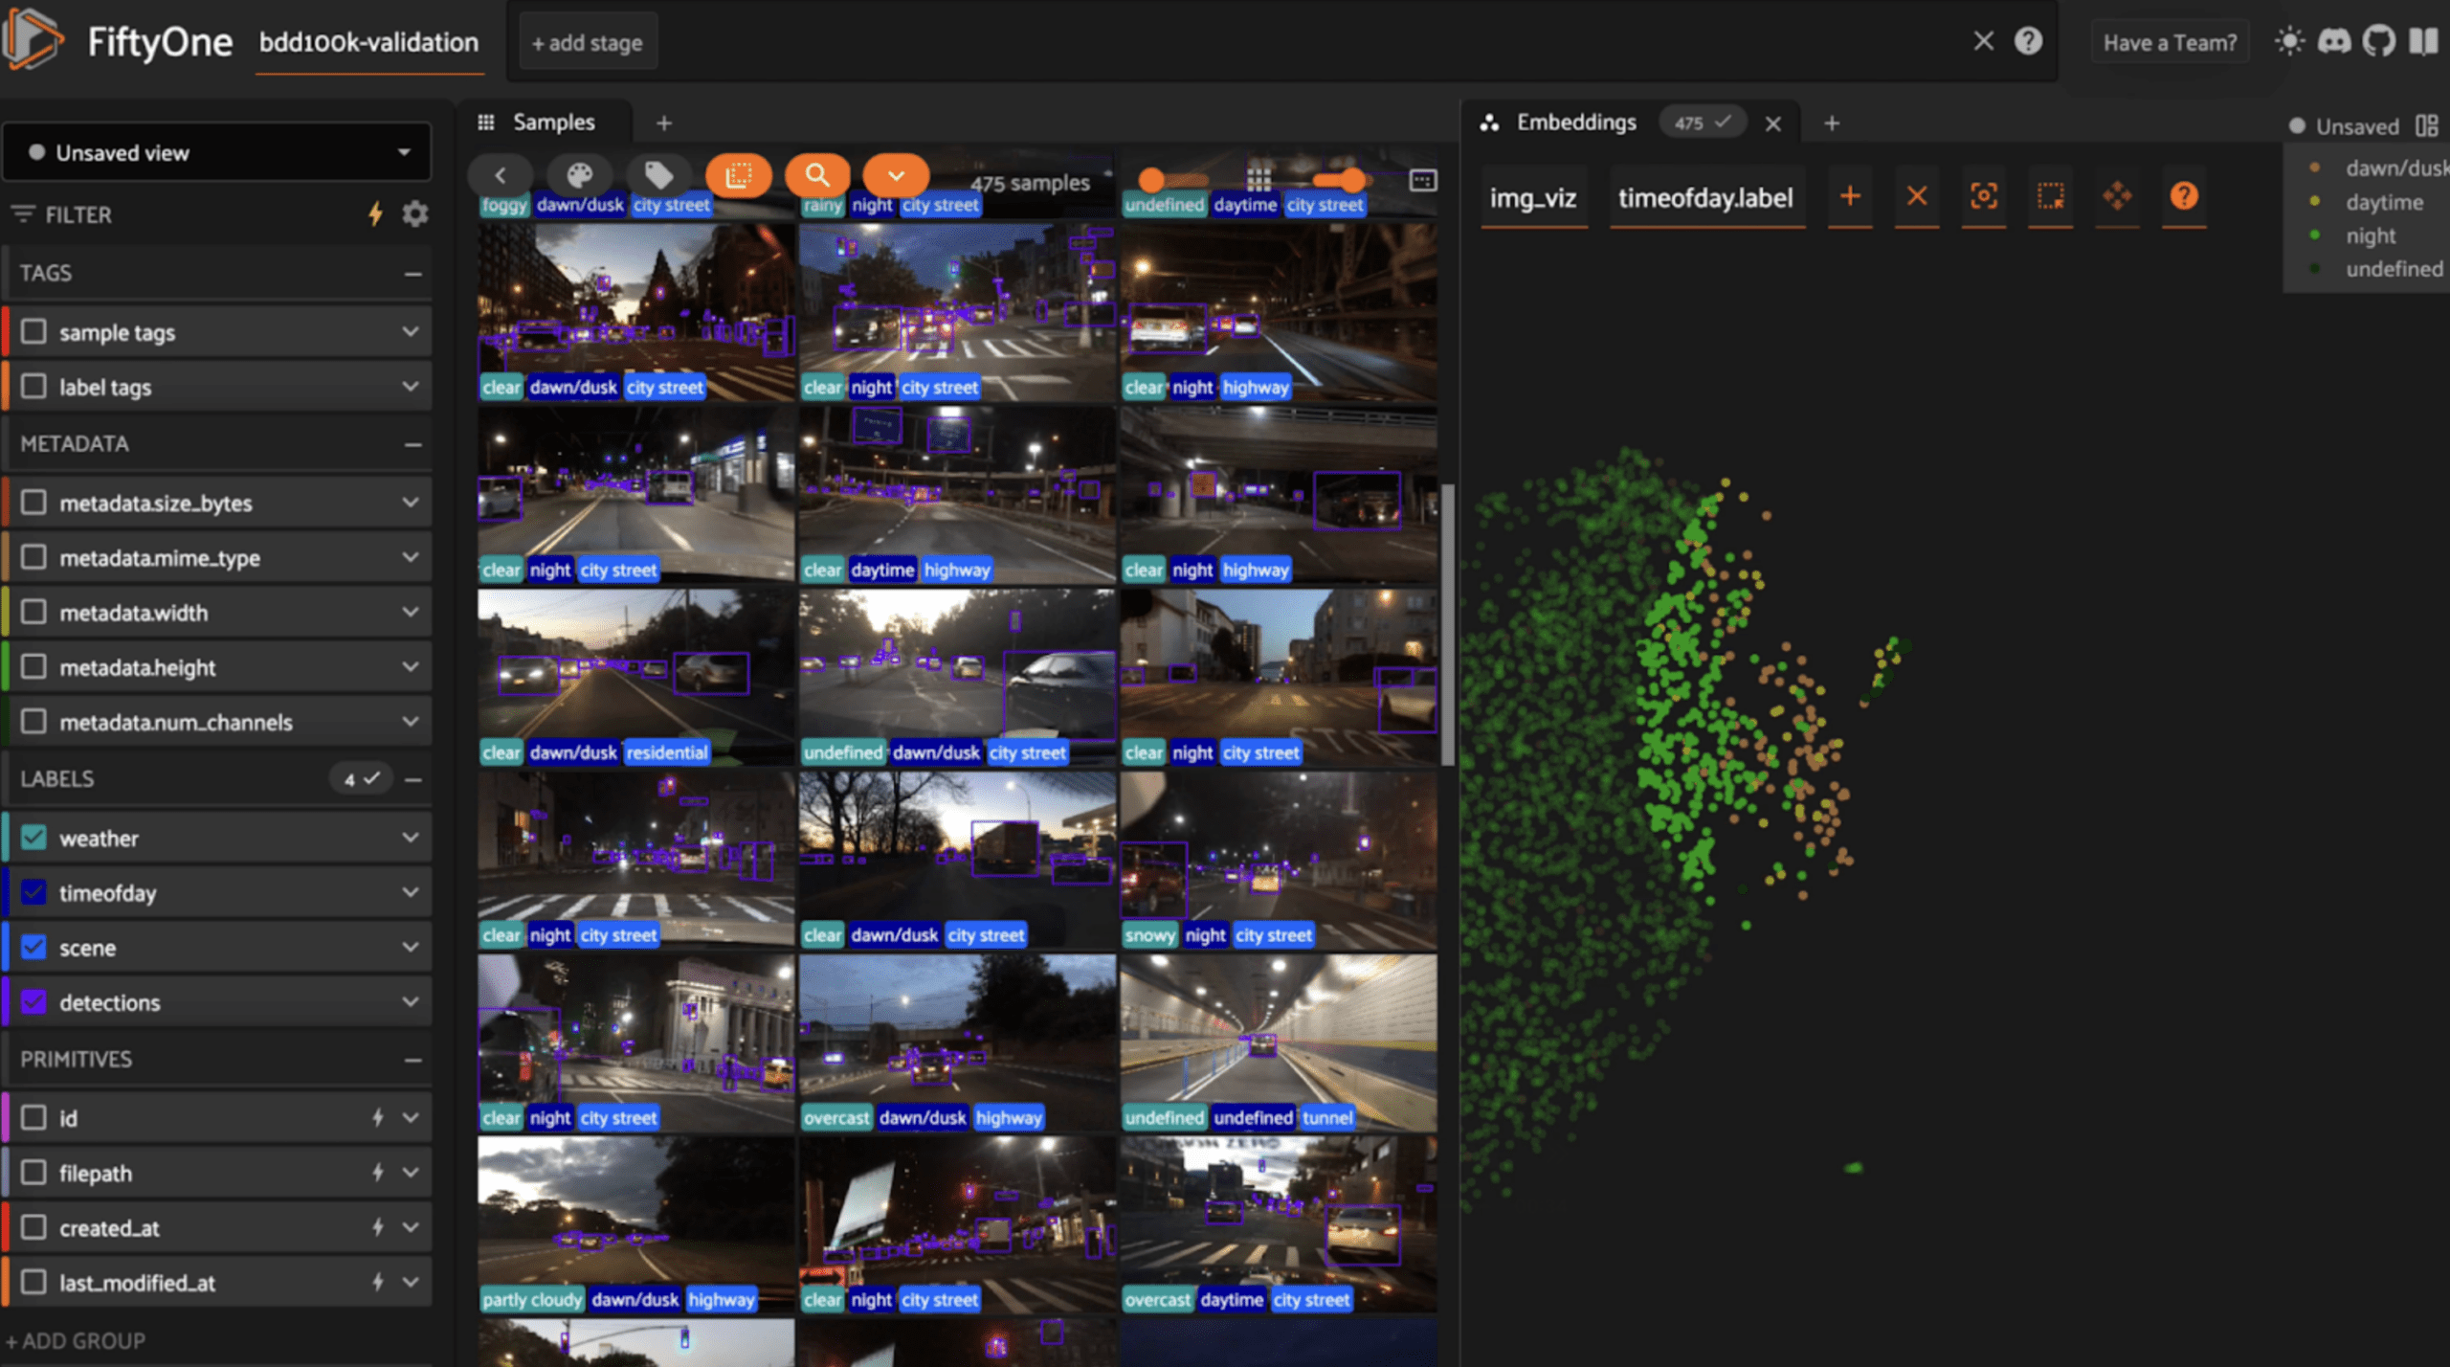
Task: Click the FiftyOne logo icon
Action: point(33,39)
